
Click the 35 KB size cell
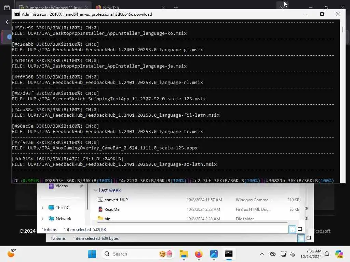coord(294,209)
